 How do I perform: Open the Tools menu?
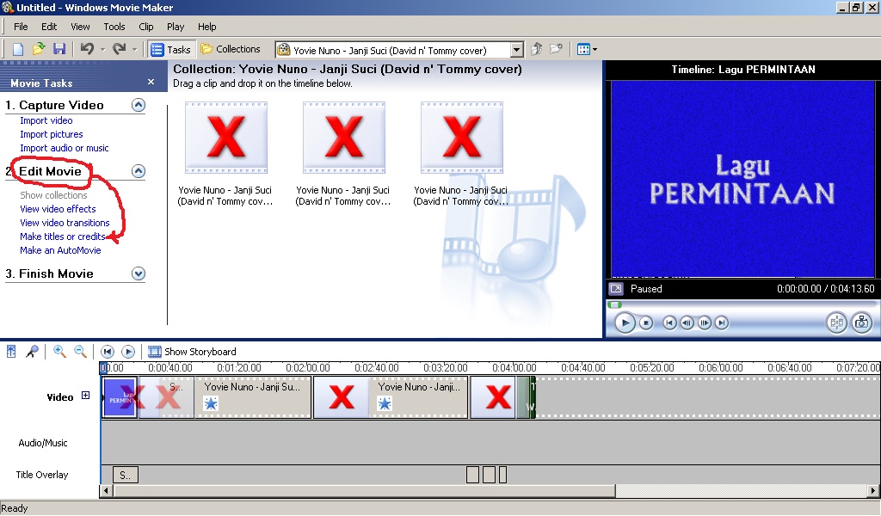[114, 27]
